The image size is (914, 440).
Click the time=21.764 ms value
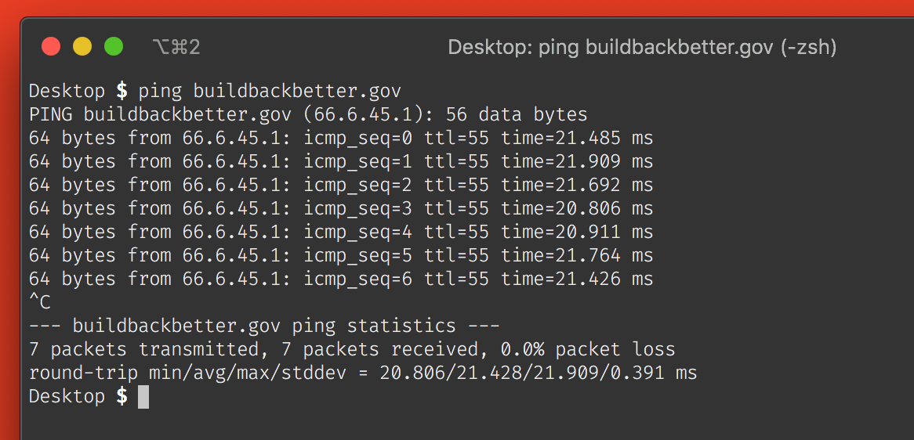point(577,255)
